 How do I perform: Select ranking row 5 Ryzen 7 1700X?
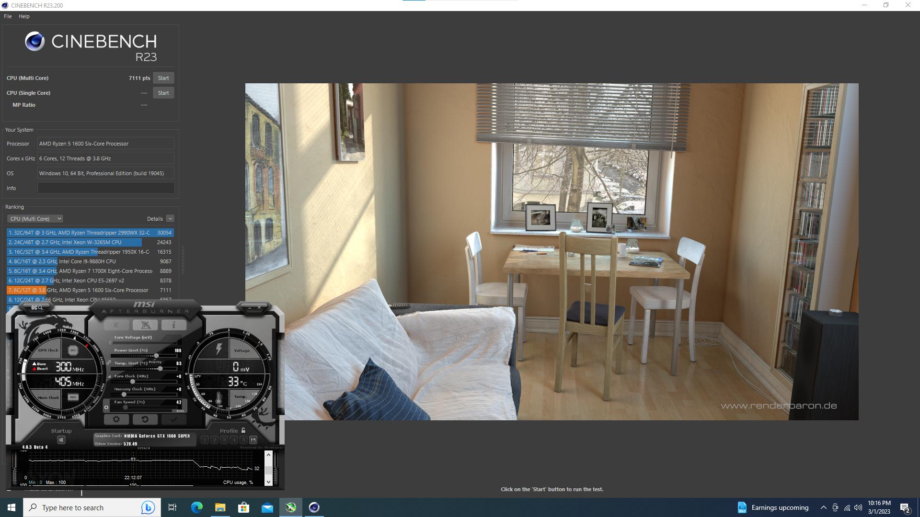[90, 271]
